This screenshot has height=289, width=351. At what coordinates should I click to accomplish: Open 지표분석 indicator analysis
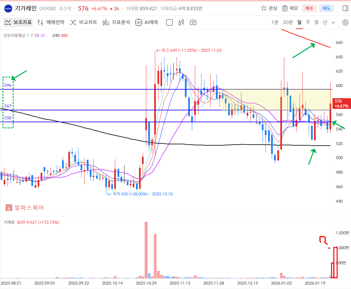(x=116, y=22)
